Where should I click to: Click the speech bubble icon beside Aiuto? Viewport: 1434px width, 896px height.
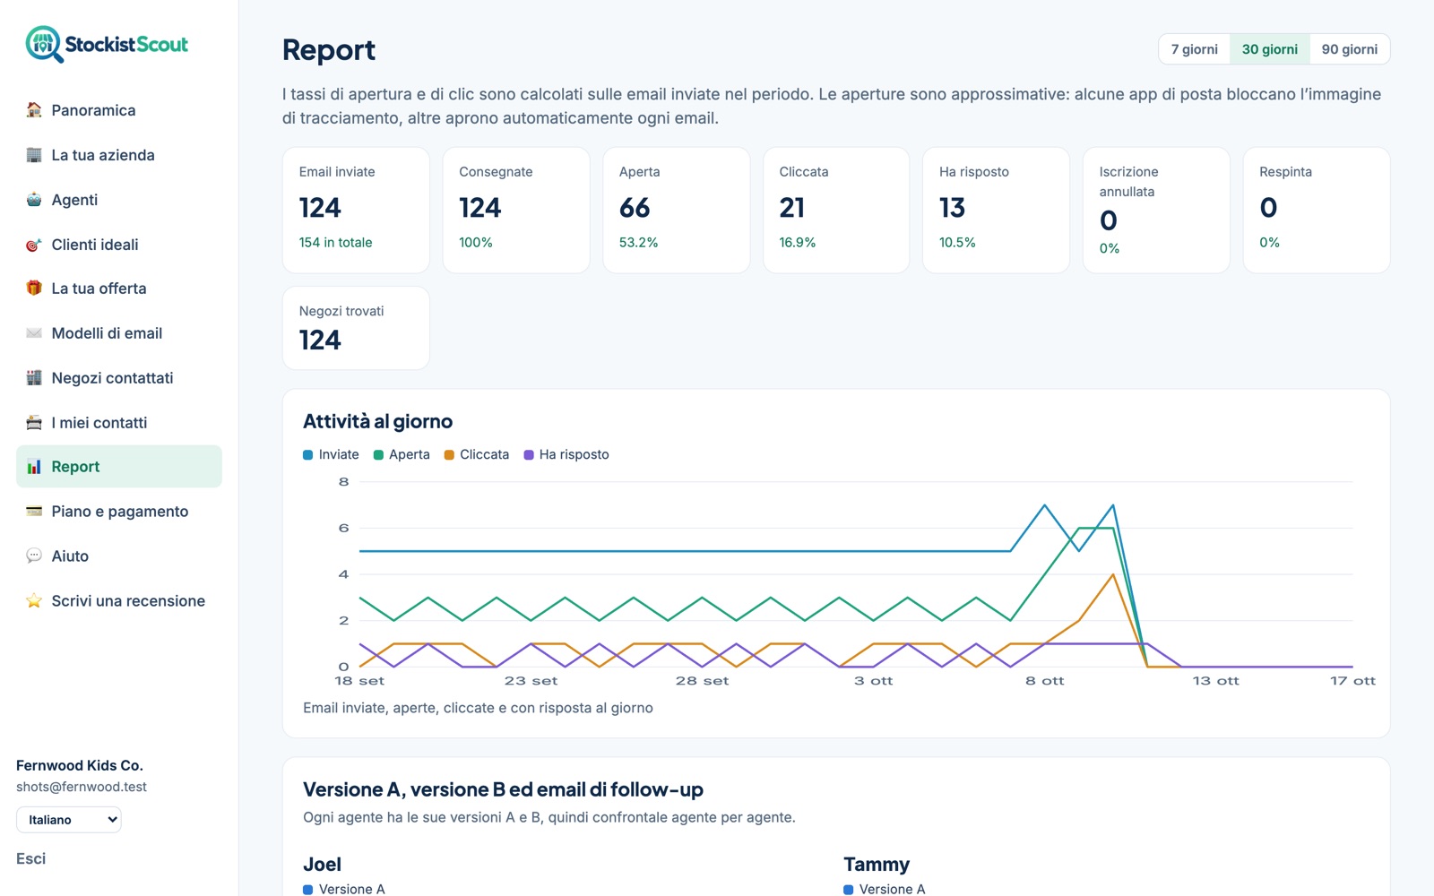click(34, 556)
